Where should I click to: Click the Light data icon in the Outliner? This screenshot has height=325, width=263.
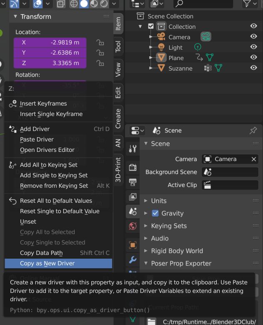(x=198, y=47)
